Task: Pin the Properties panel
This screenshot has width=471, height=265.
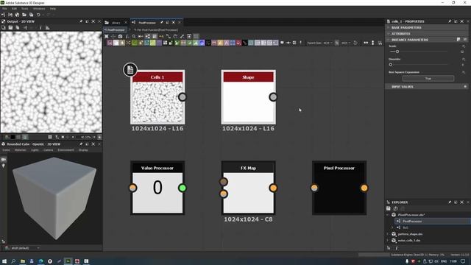Action: pyautogui.click(x=450, y=21)
